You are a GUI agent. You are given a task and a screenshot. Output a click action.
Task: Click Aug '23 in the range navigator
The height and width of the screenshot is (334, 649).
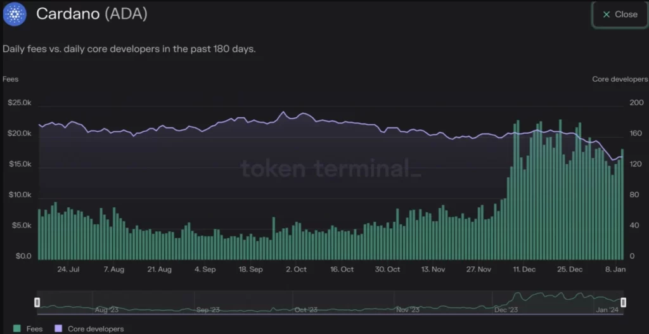(106, 309)
